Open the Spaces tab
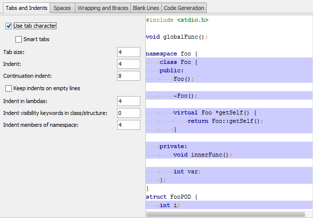Viewport: 313px width, 218px height. point(62,8)
